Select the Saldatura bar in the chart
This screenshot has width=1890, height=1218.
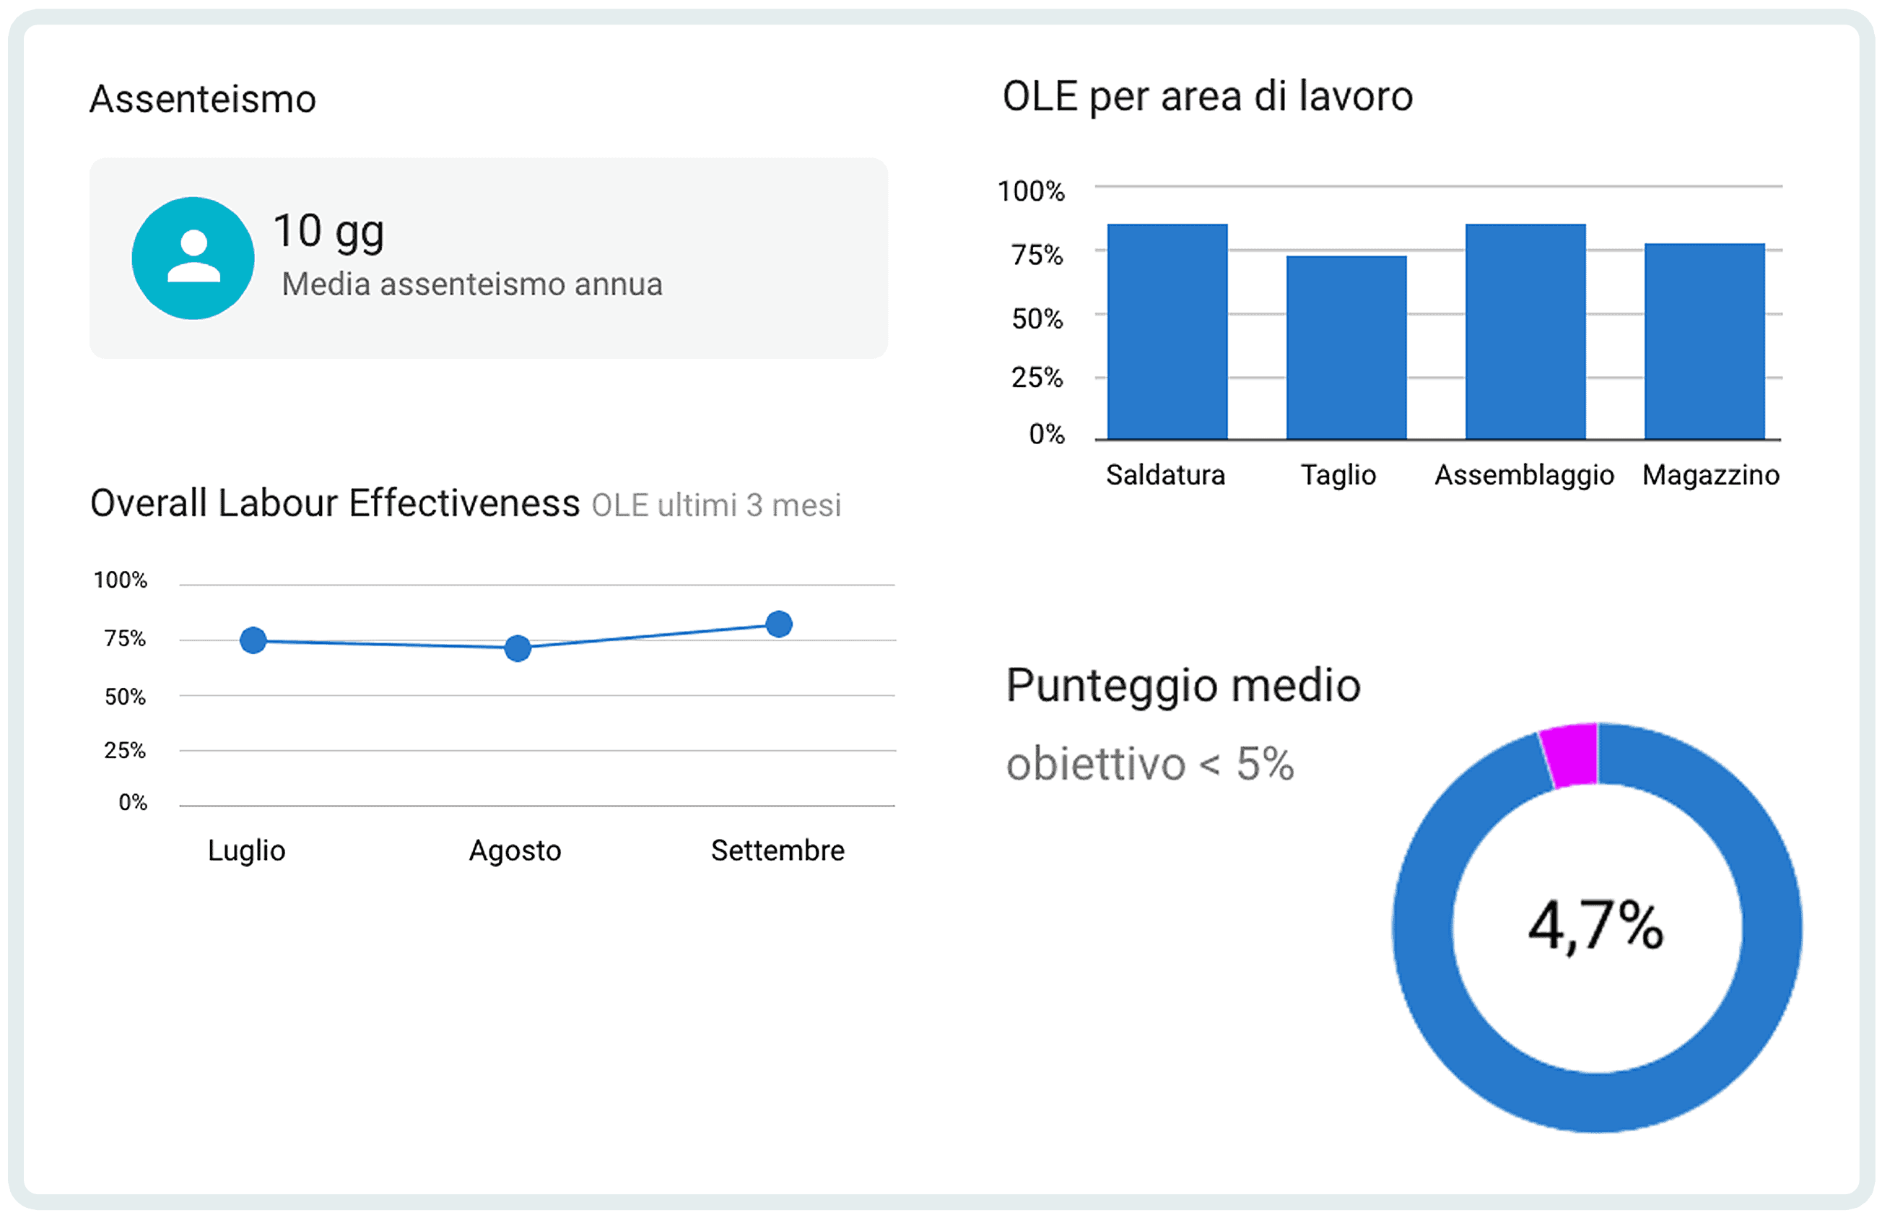coord(1168,331)
